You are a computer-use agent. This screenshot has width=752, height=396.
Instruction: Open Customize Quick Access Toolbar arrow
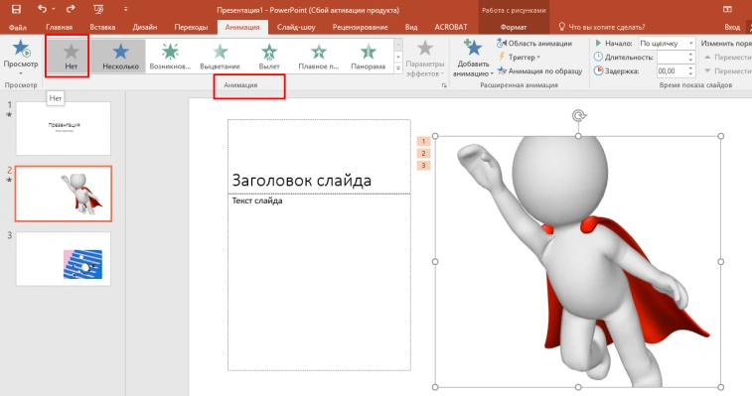click(x=125, y=9)
